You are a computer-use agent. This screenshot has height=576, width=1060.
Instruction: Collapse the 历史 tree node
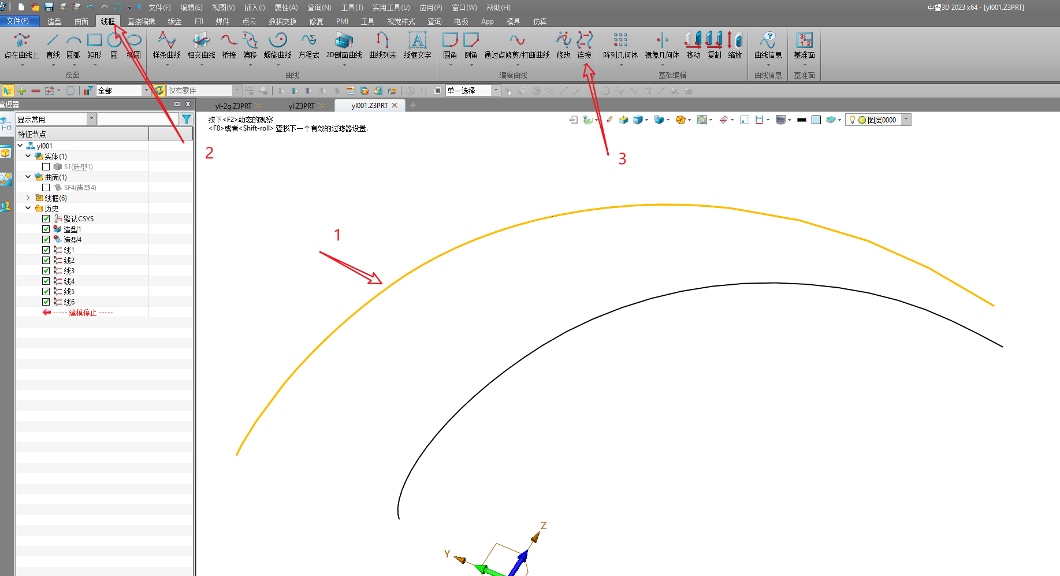(x=28, y=208)
